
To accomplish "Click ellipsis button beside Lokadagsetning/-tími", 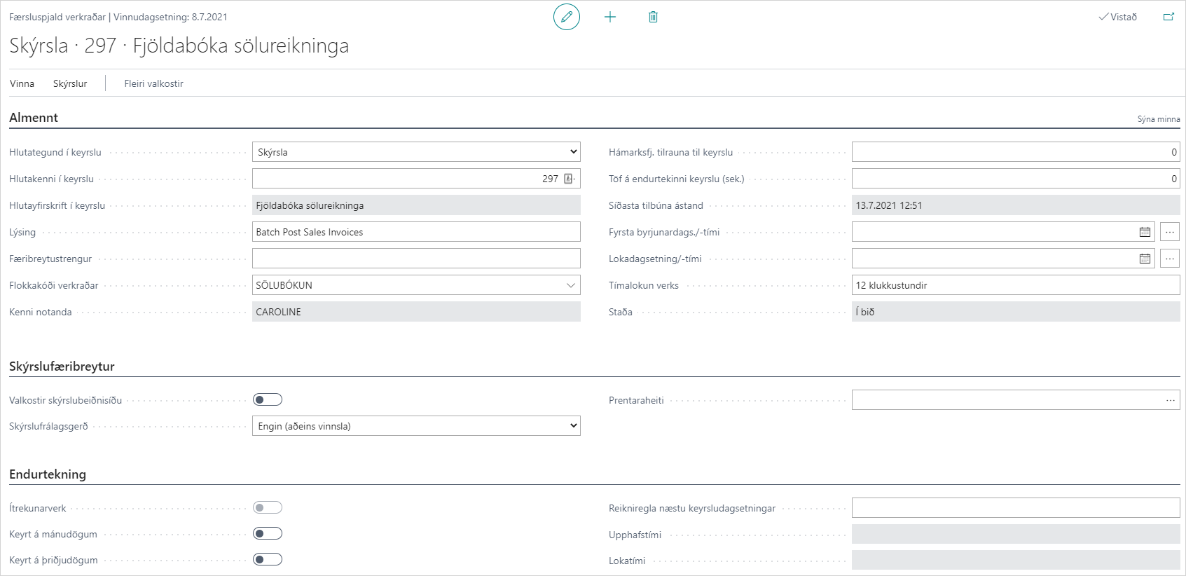I will (x=1169, y=259).
